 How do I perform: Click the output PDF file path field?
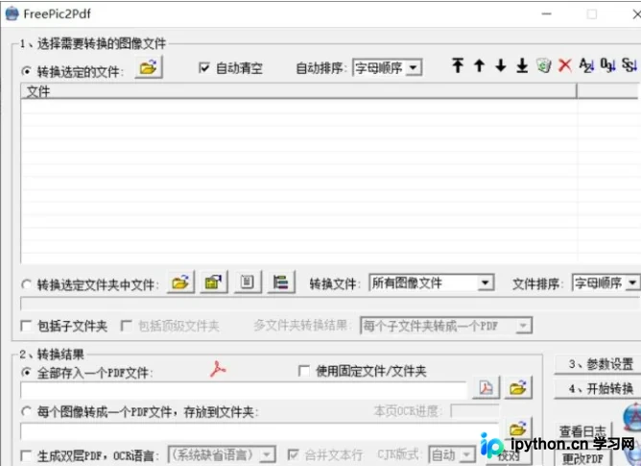[244, 390]
